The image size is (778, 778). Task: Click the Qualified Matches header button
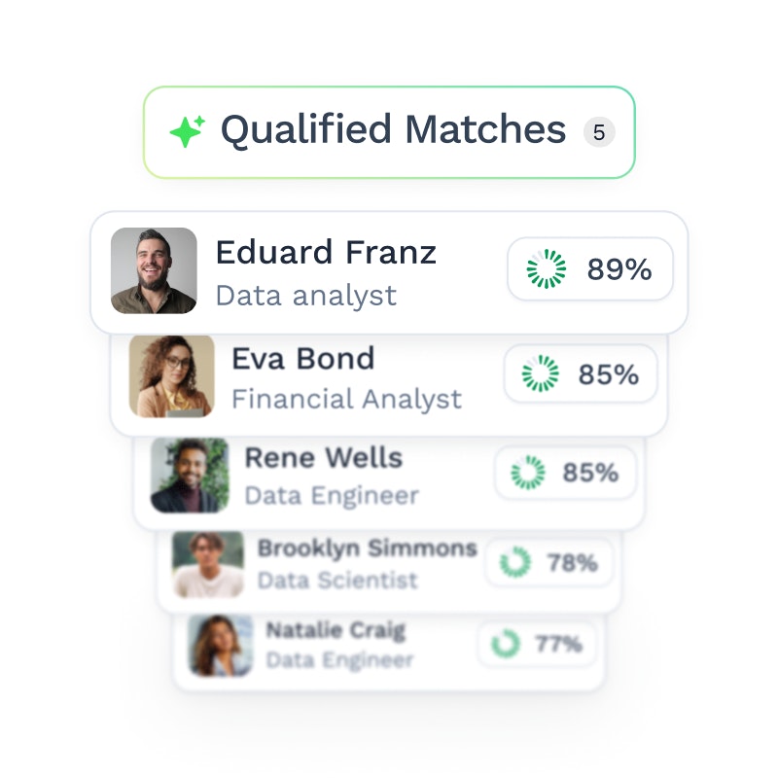point(389,132)
